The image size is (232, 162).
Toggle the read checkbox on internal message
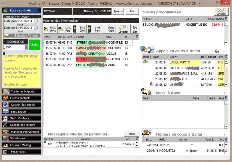45,142
